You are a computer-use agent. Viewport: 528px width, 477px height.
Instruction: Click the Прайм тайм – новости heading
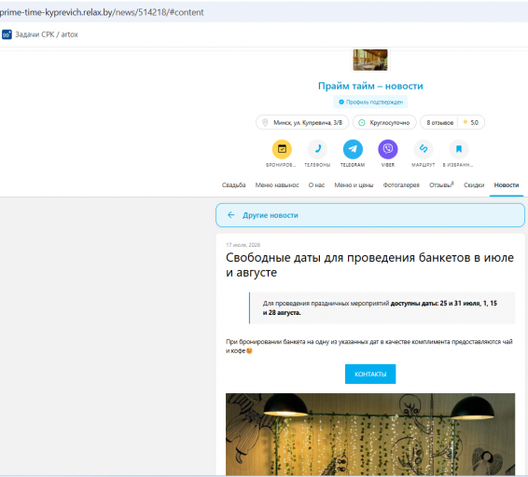pyautogui.click(x=370, y=86)
